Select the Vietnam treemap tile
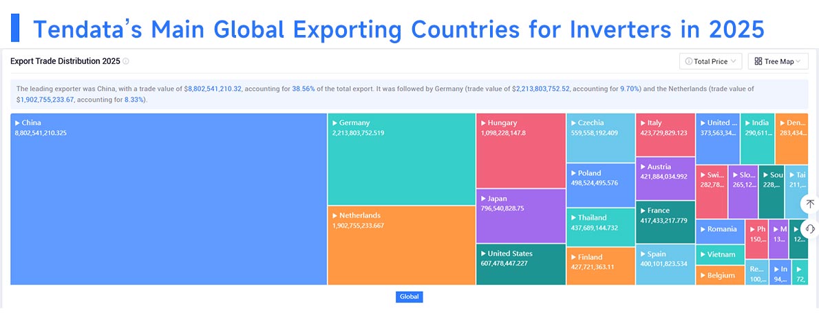The image size is (819, 313). pos(721,255)
